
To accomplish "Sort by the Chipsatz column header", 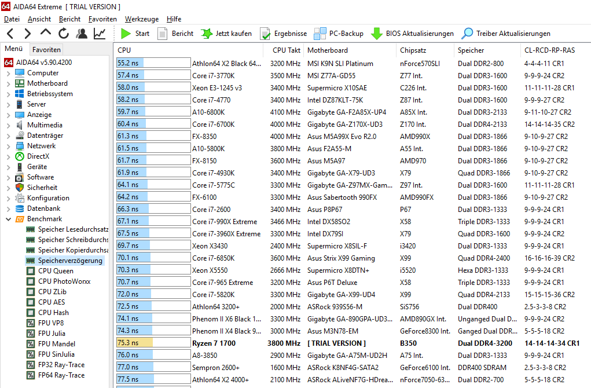I will click(425, 50).
